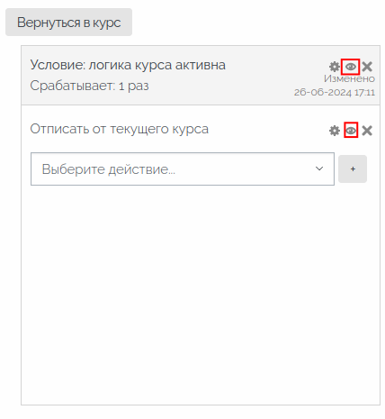Click the word 'Срабатывает:' in the header
Viewport: 385px width, 419px height.
pos(73,86)
